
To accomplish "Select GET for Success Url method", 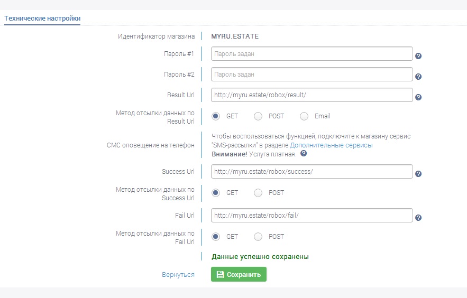I will pos(216,193).
